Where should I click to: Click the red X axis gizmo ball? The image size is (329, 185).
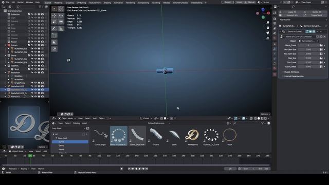pyautogui.click(x=268, y=13)
